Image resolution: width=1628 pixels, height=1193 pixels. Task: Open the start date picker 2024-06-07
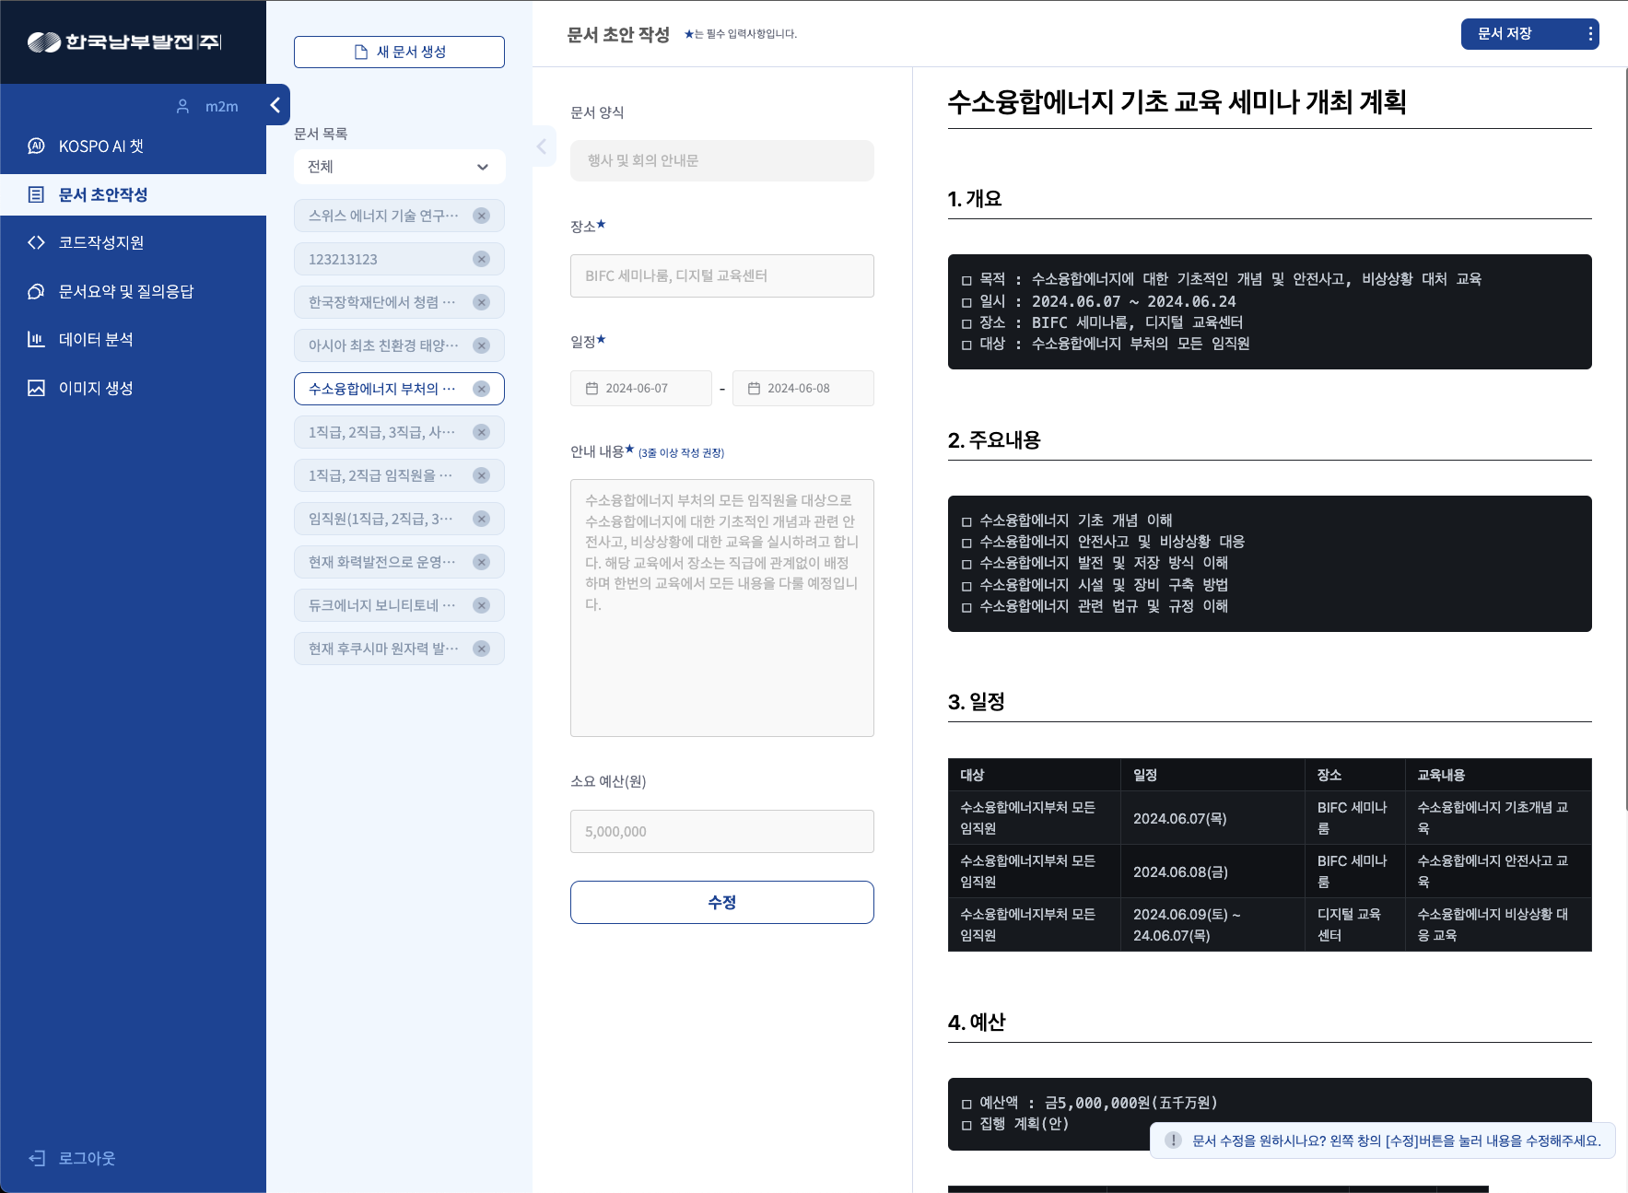[x=640, y=388]
